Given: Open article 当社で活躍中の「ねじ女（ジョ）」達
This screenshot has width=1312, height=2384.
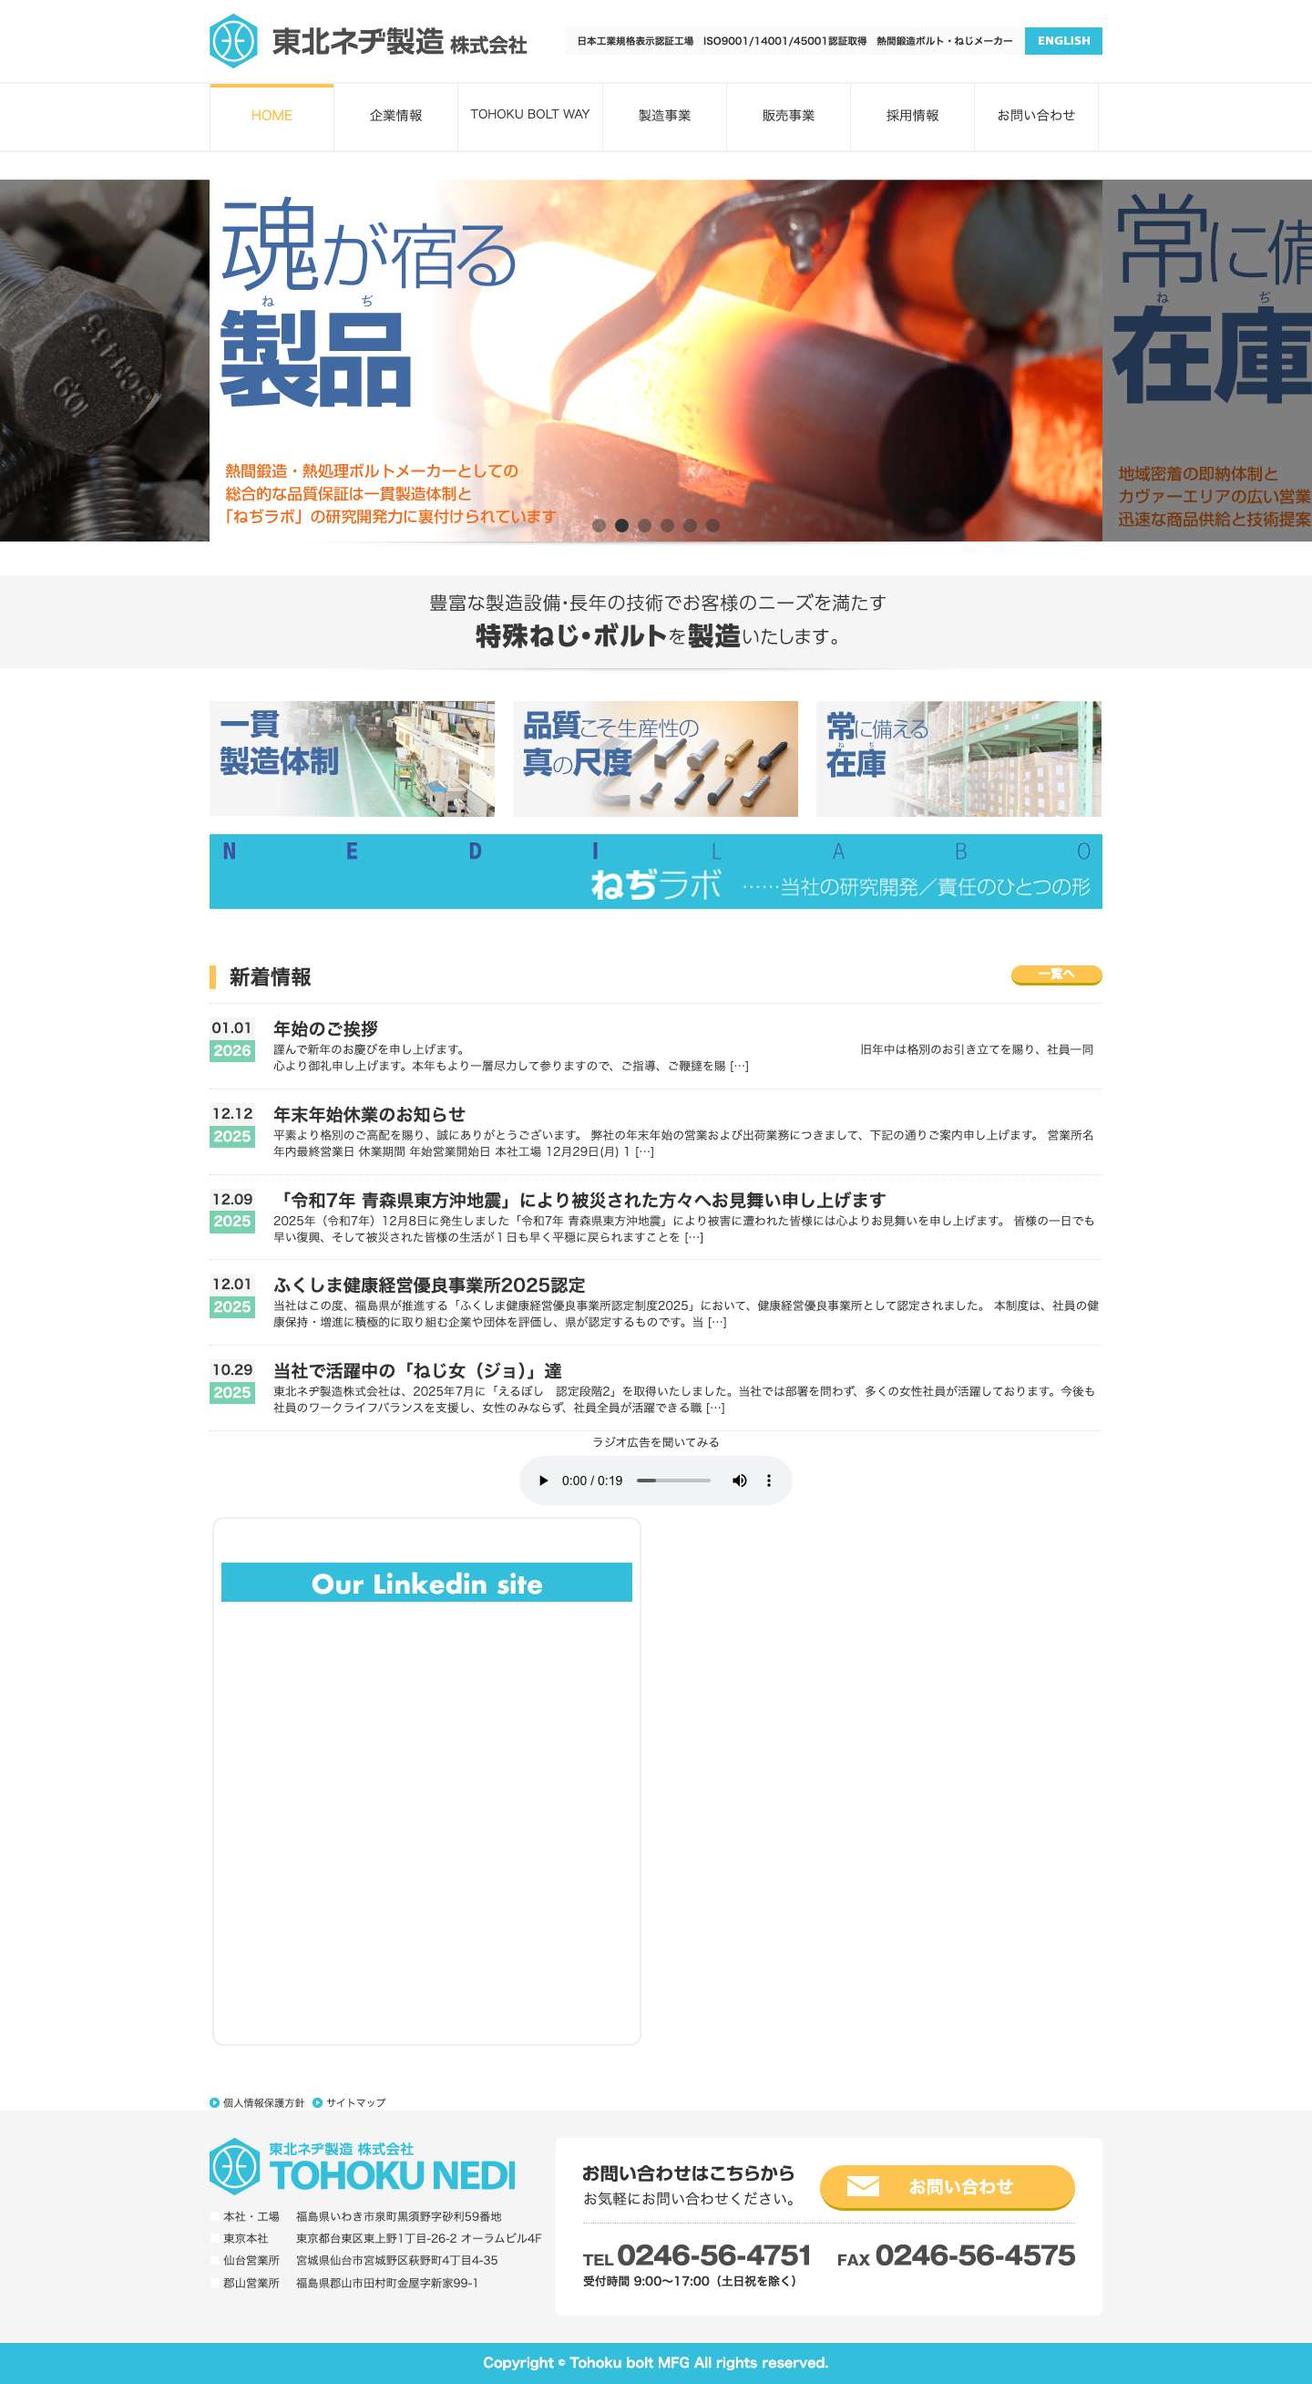Looking at the screenshot, I should [x=417, y=1370].
